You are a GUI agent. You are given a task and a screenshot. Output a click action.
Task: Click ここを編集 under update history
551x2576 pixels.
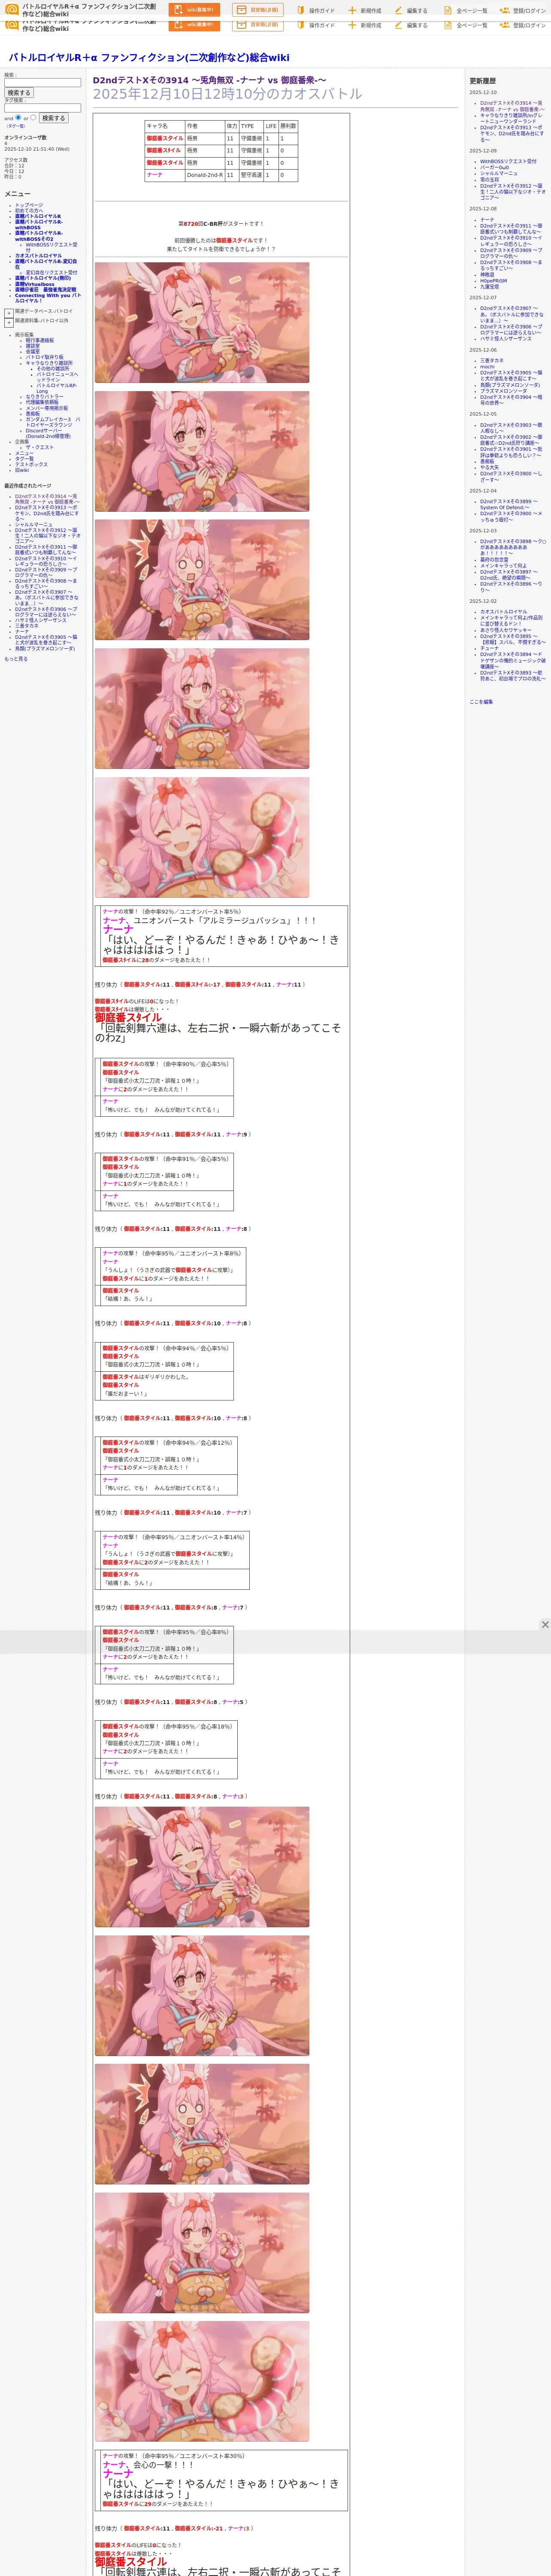(x=481, y=702)
